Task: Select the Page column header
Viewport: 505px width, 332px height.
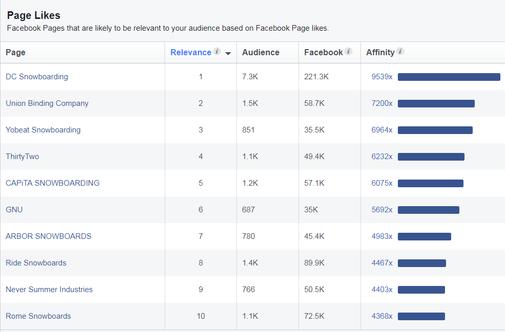Action: tap(15, 52)
